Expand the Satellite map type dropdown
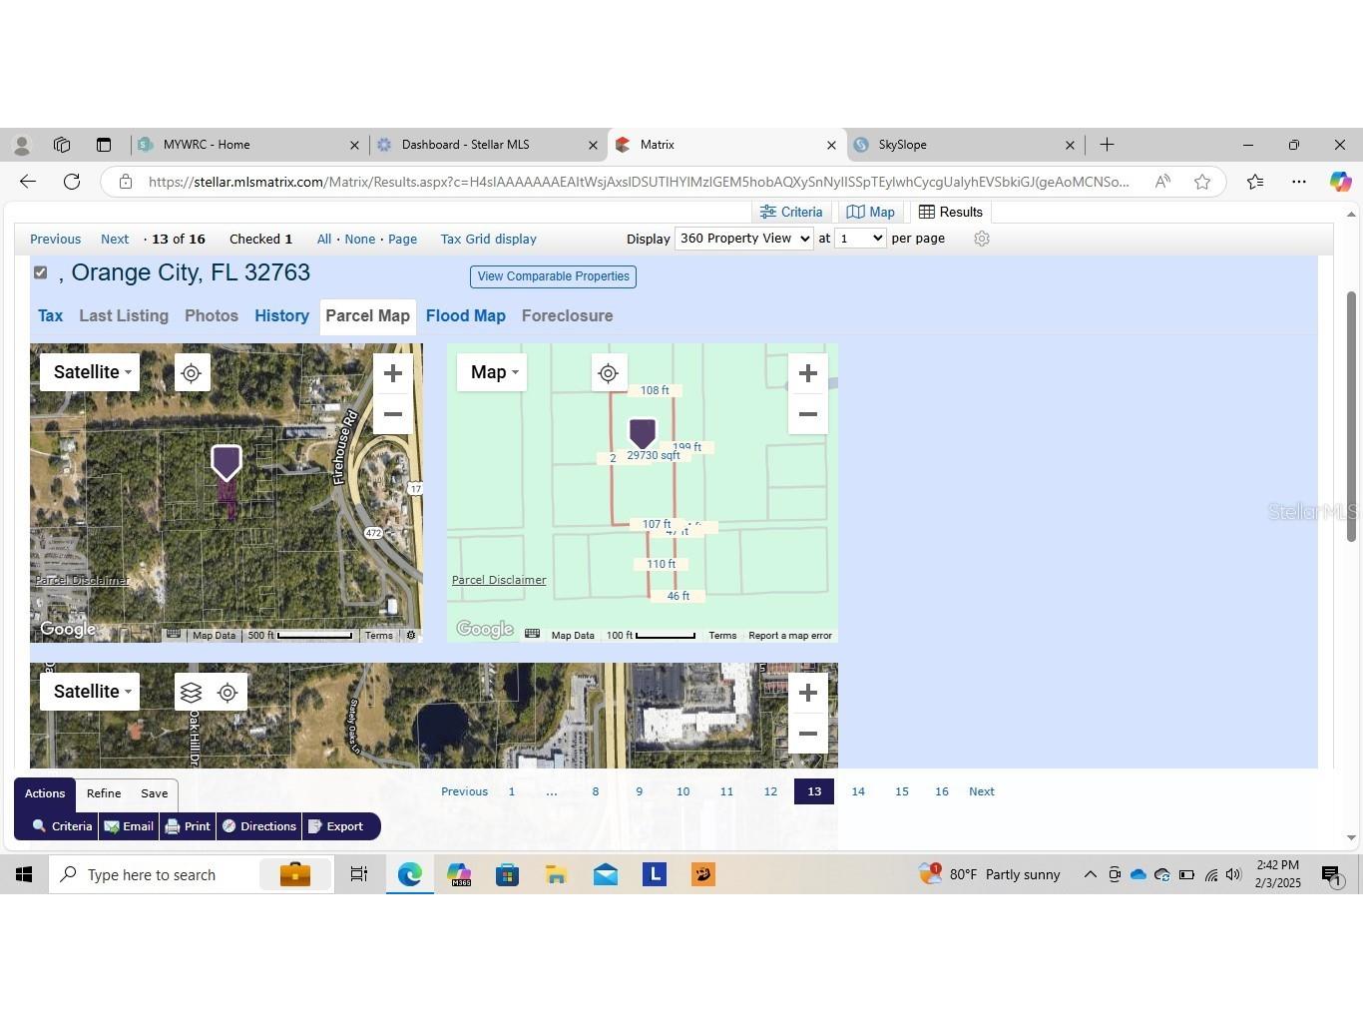The height and width of the screenshot is (1022, 1363). pos(91,372)
